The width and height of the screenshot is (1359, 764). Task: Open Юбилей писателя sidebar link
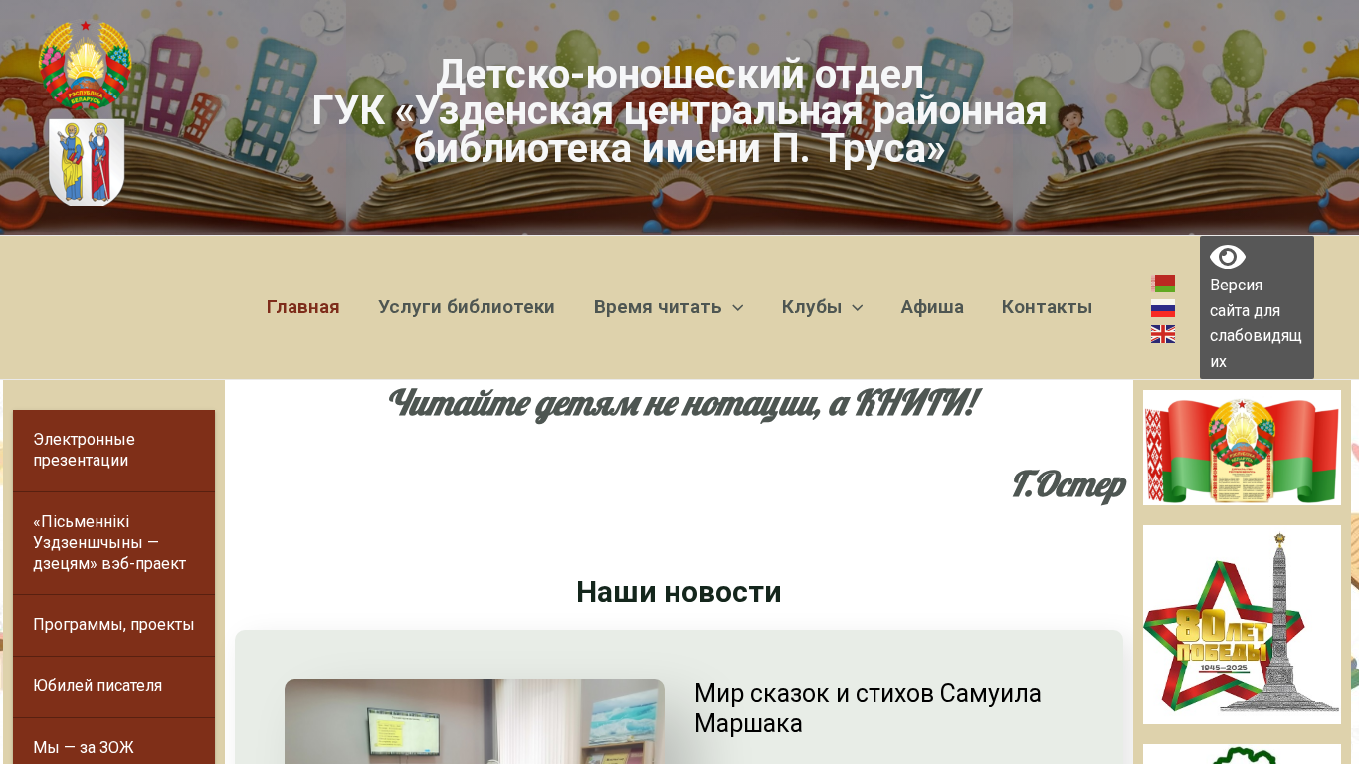(113, 686)
